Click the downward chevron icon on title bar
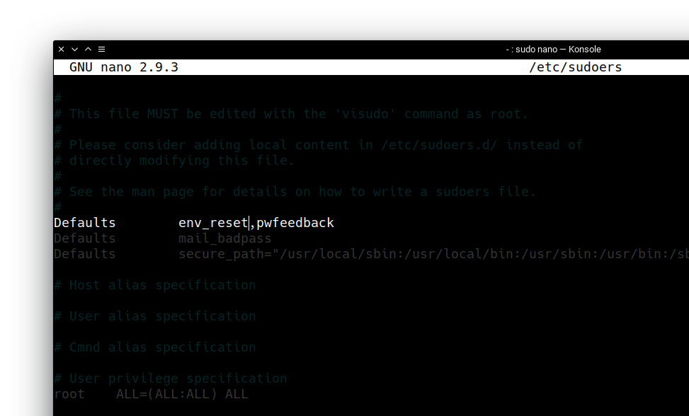 click(74, 49)
